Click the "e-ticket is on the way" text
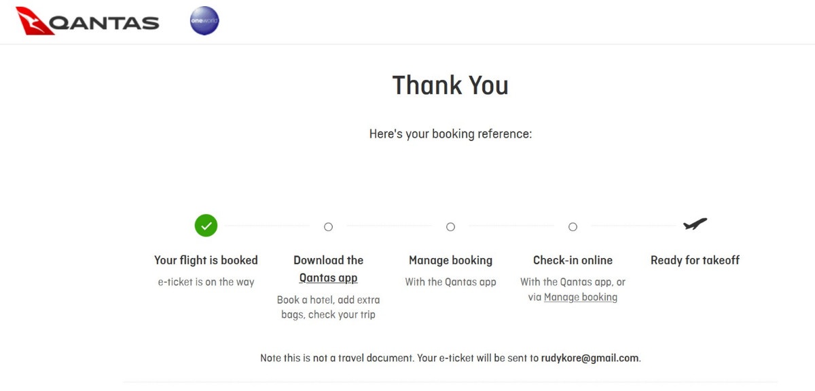This screenshot has width=815, height=391. (206, 282)
